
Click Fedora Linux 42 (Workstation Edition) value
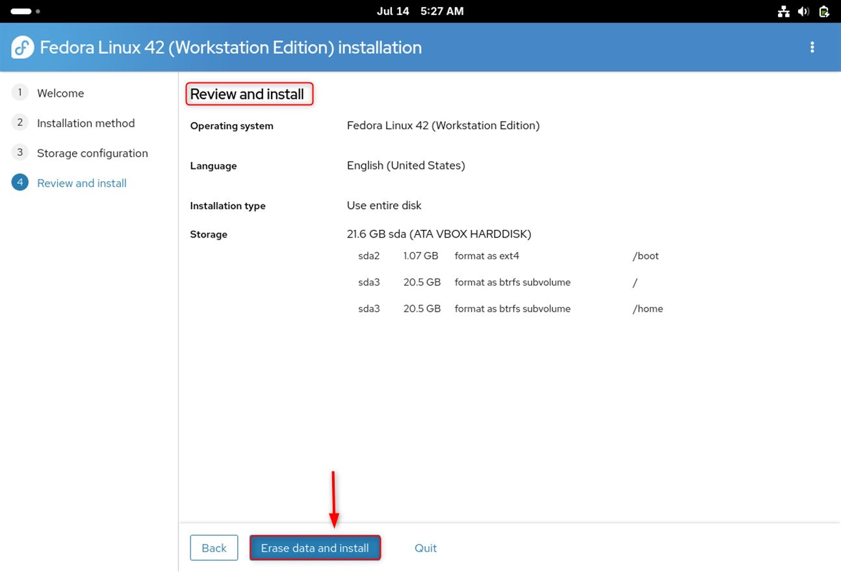(443, 125)
